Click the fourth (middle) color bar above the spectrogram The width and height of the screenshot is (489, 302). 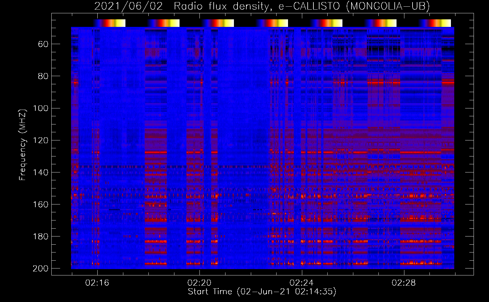[272, 23]
